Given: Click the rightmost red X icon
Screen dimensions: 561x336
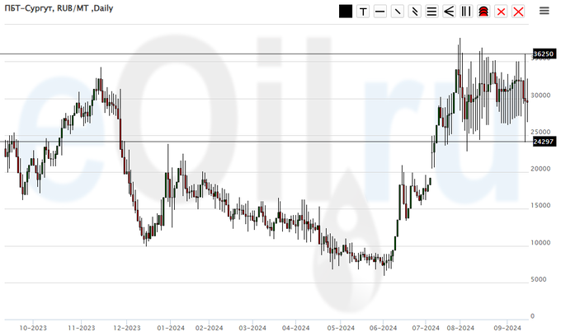Looking at the screenshot, I should pos(518,12).
